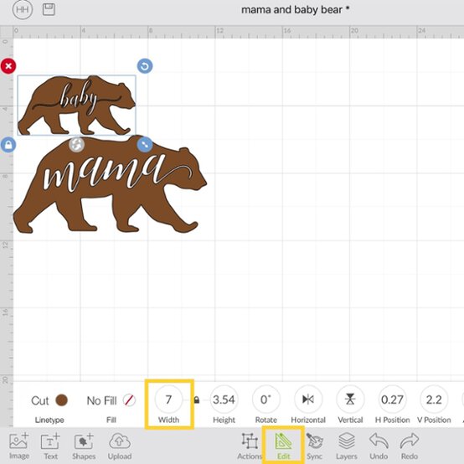The height and width of the screenshot is (464, 464).
Task: Edit H Position value 0.27
Action: [x=392, y=400]
